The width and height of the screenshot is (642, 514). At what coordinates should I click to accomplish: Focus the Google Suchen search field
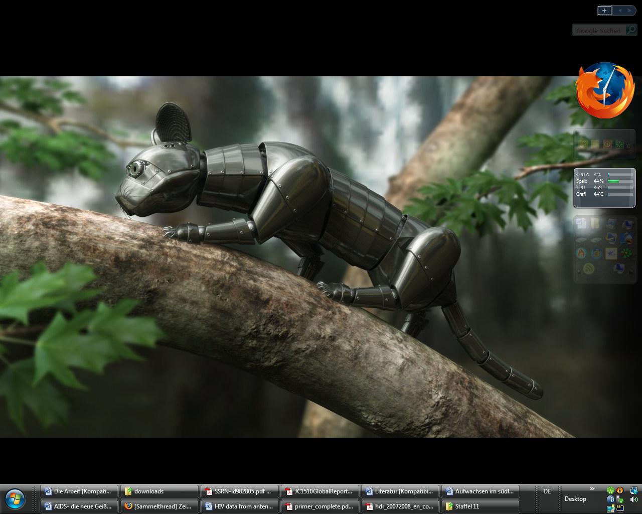pos(599,31)
